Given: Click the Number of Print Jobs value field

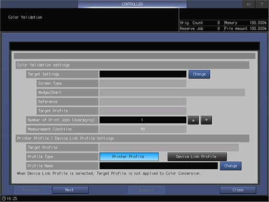Looking at the screenshot, I should [x=143, y=120].
